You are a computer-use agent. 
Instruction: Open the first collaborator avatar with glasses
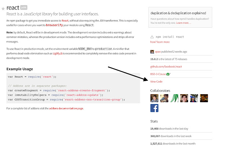click(x=154, y=98)
